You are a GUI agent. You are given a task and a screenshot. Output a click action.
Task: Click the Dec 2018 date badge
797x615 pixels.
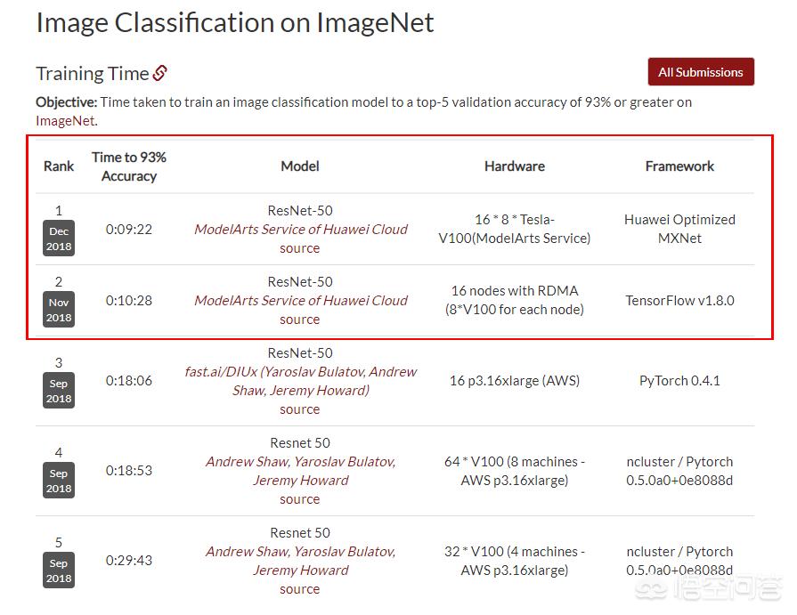(59, 239)
